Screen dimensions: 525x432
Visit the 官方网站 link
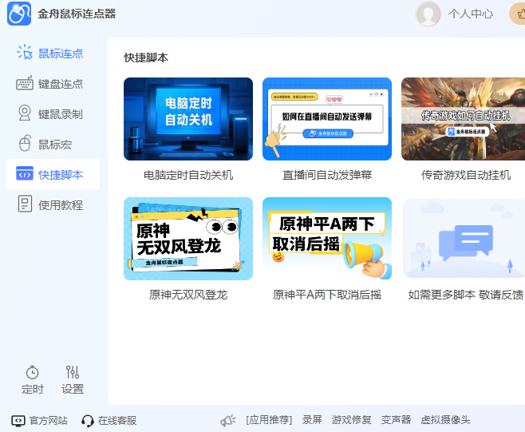[40, 420]
